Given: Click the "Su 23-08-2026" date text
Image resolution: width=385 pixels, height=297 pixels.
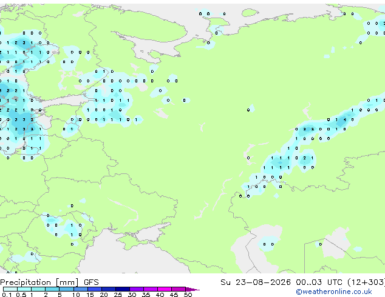Looking at the screenshot, I should (x=256, y=282).
